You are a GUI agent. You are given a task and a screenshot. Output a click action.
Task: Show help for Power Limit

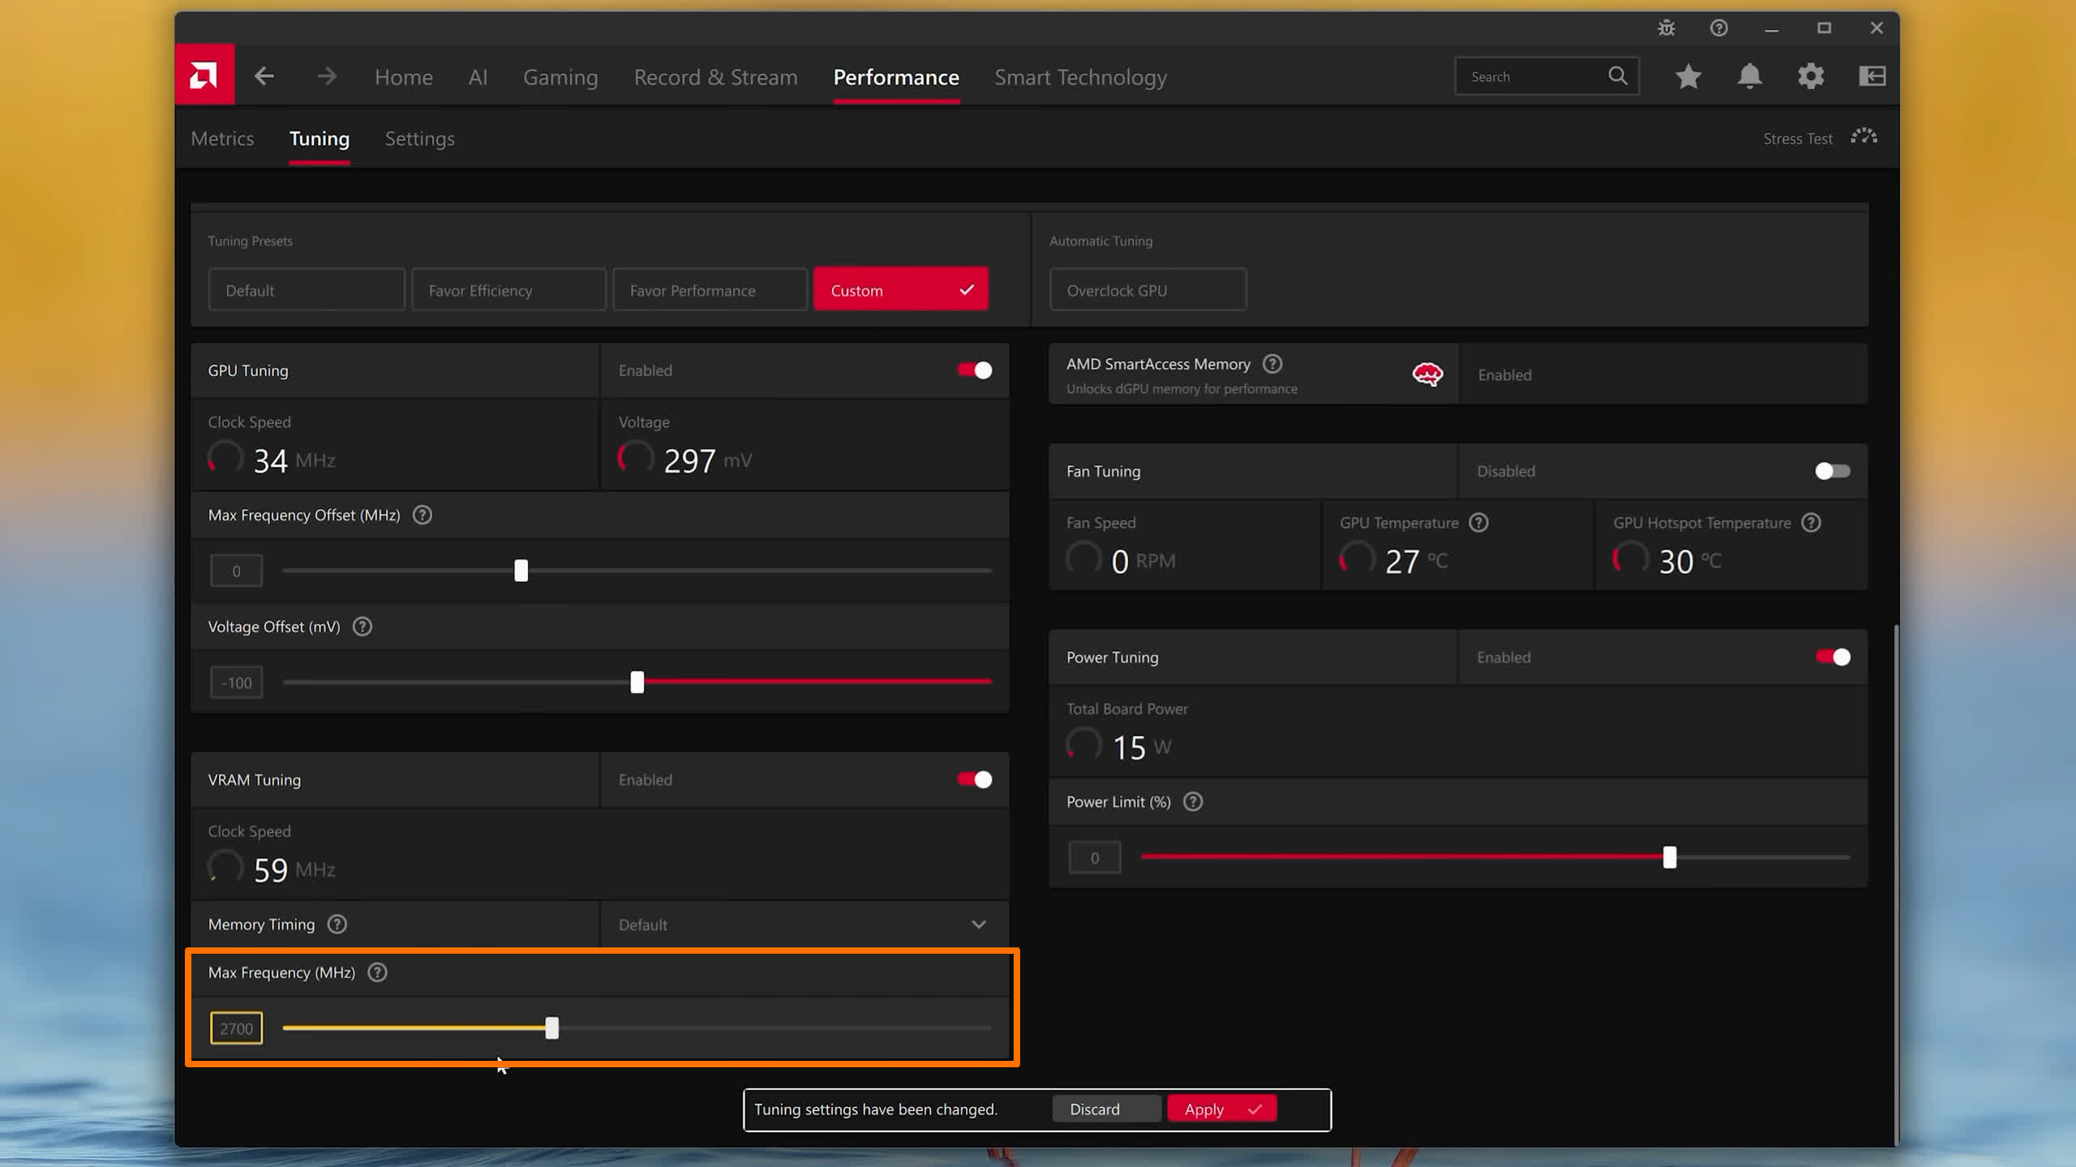[1193, 802]
